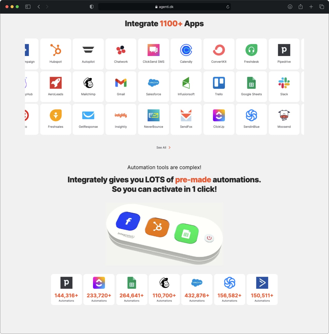
Task: Reload the page using the refresh icon
Action: (x=228, y=7)
